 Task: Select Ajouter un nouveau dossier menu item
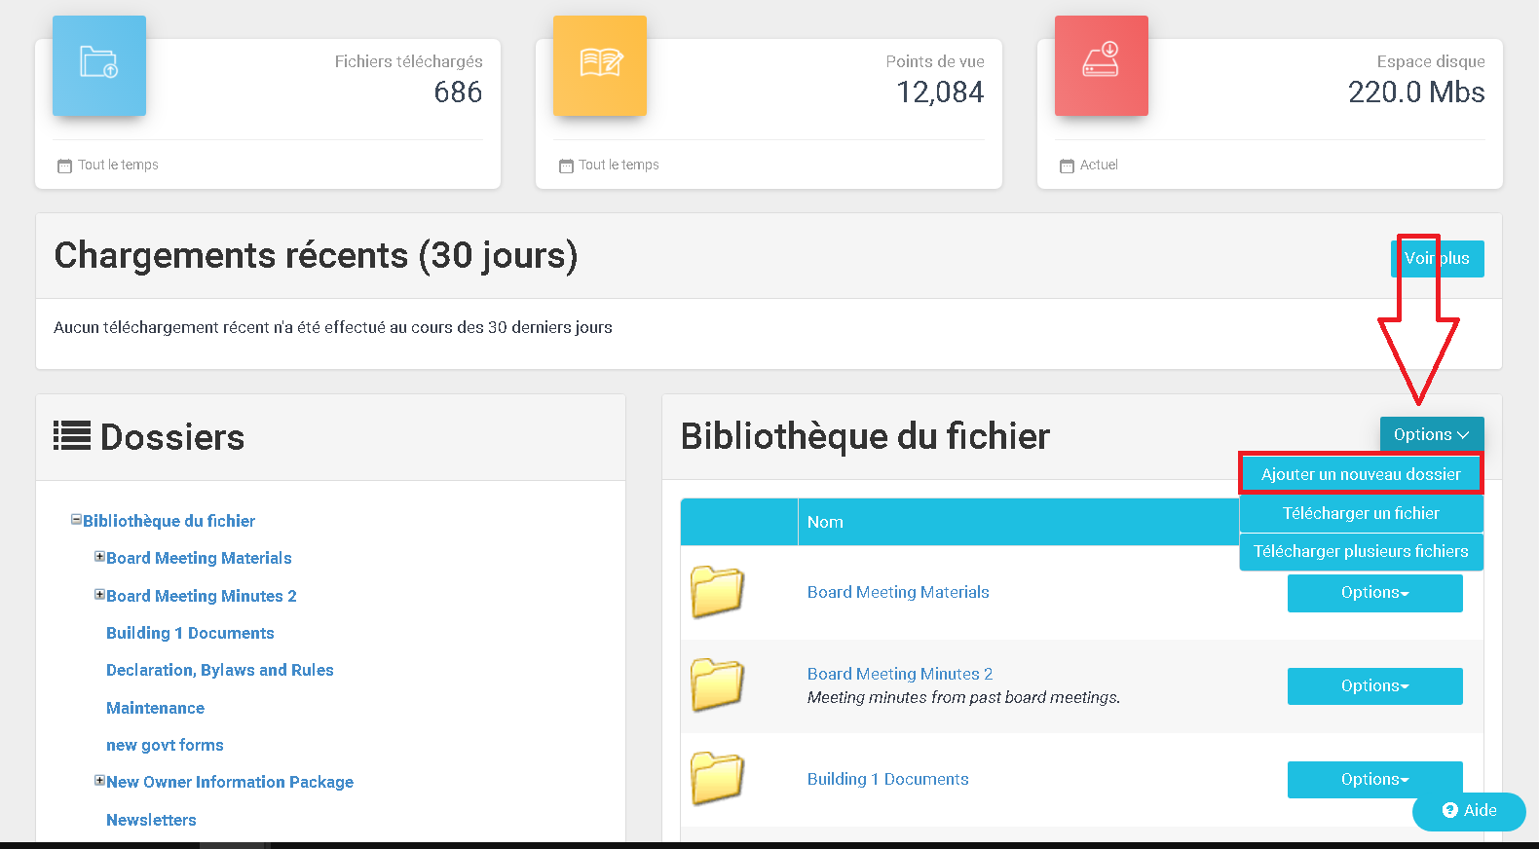coord(1361,474)
